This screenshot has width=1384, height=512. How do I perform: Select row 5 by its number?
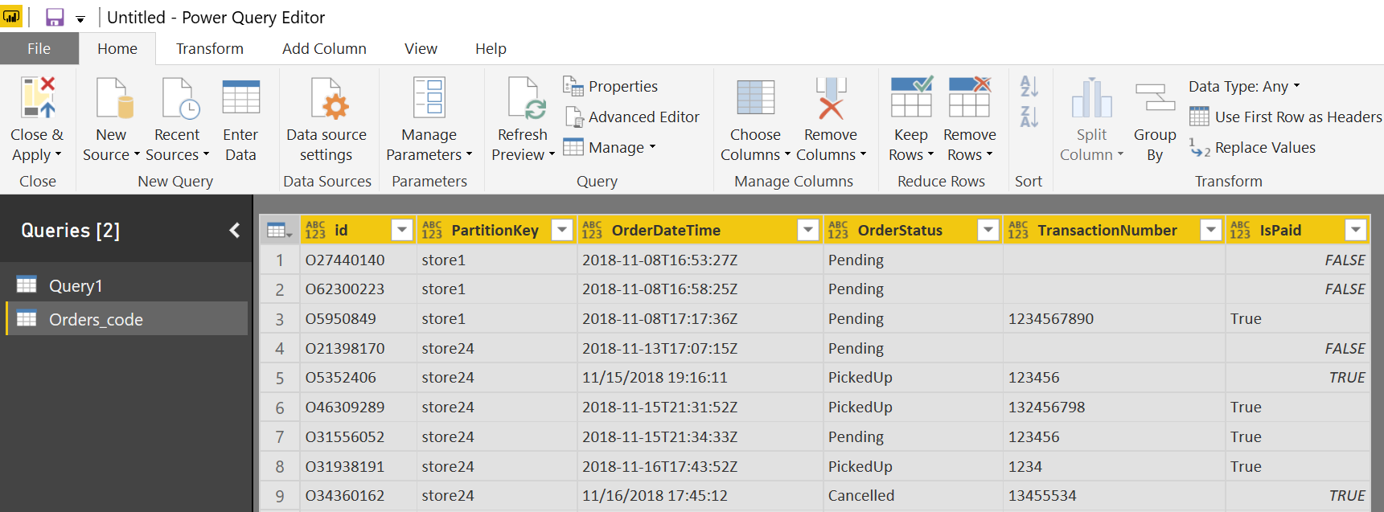click(280, 378)
